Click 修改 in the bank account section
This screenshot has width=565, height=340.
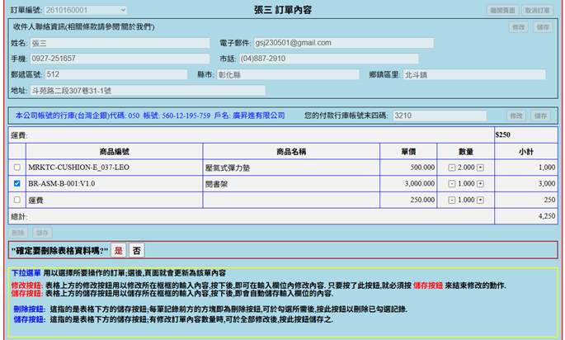click(x=516, y=116)
